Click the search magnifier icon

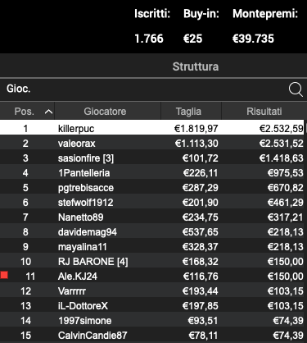click(296, 89)
